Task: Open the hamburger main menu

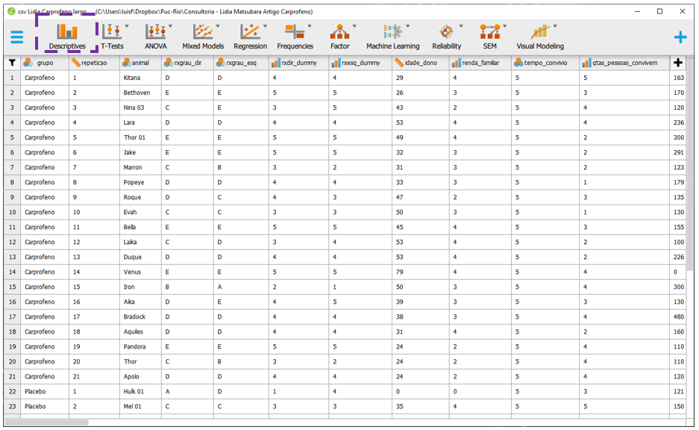Action: tap(16, 37)
